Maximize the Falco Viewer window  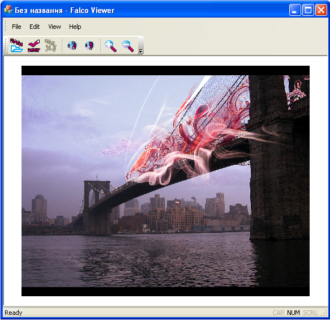pyautogui.click(x=308, y=10)
